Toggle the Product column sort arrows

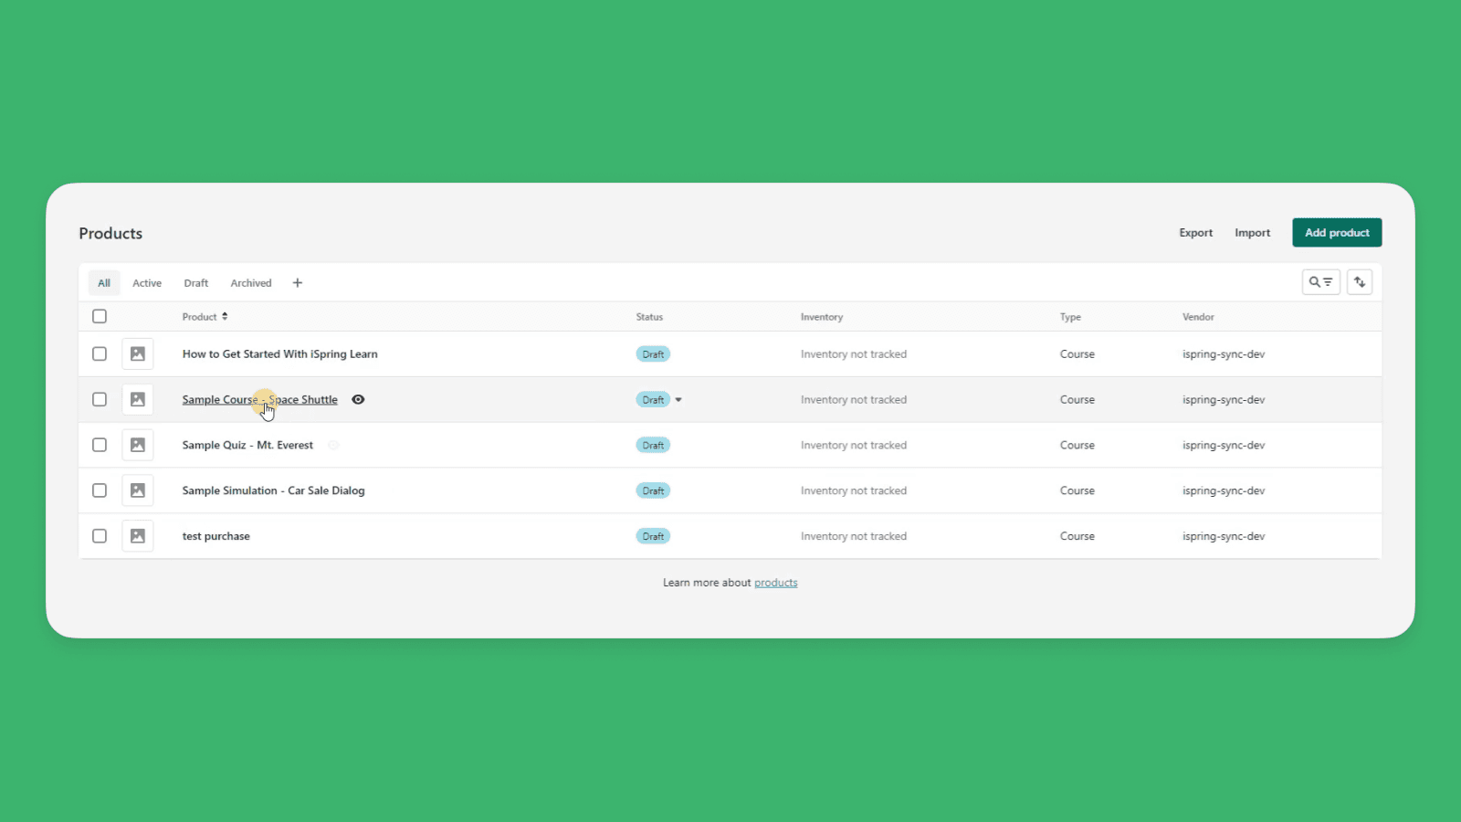226,316
